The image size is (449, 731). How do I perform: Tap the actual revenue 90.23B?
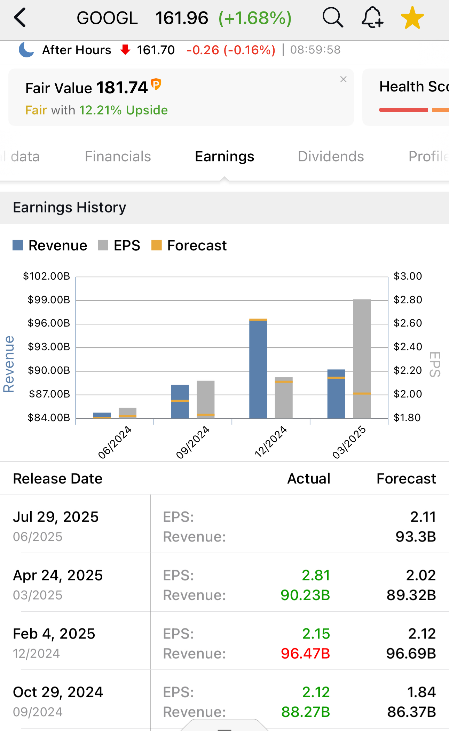(305, 595)
